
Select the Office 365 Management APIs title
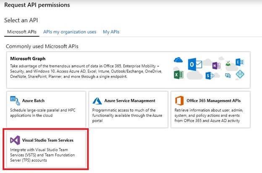pos(214,101)
